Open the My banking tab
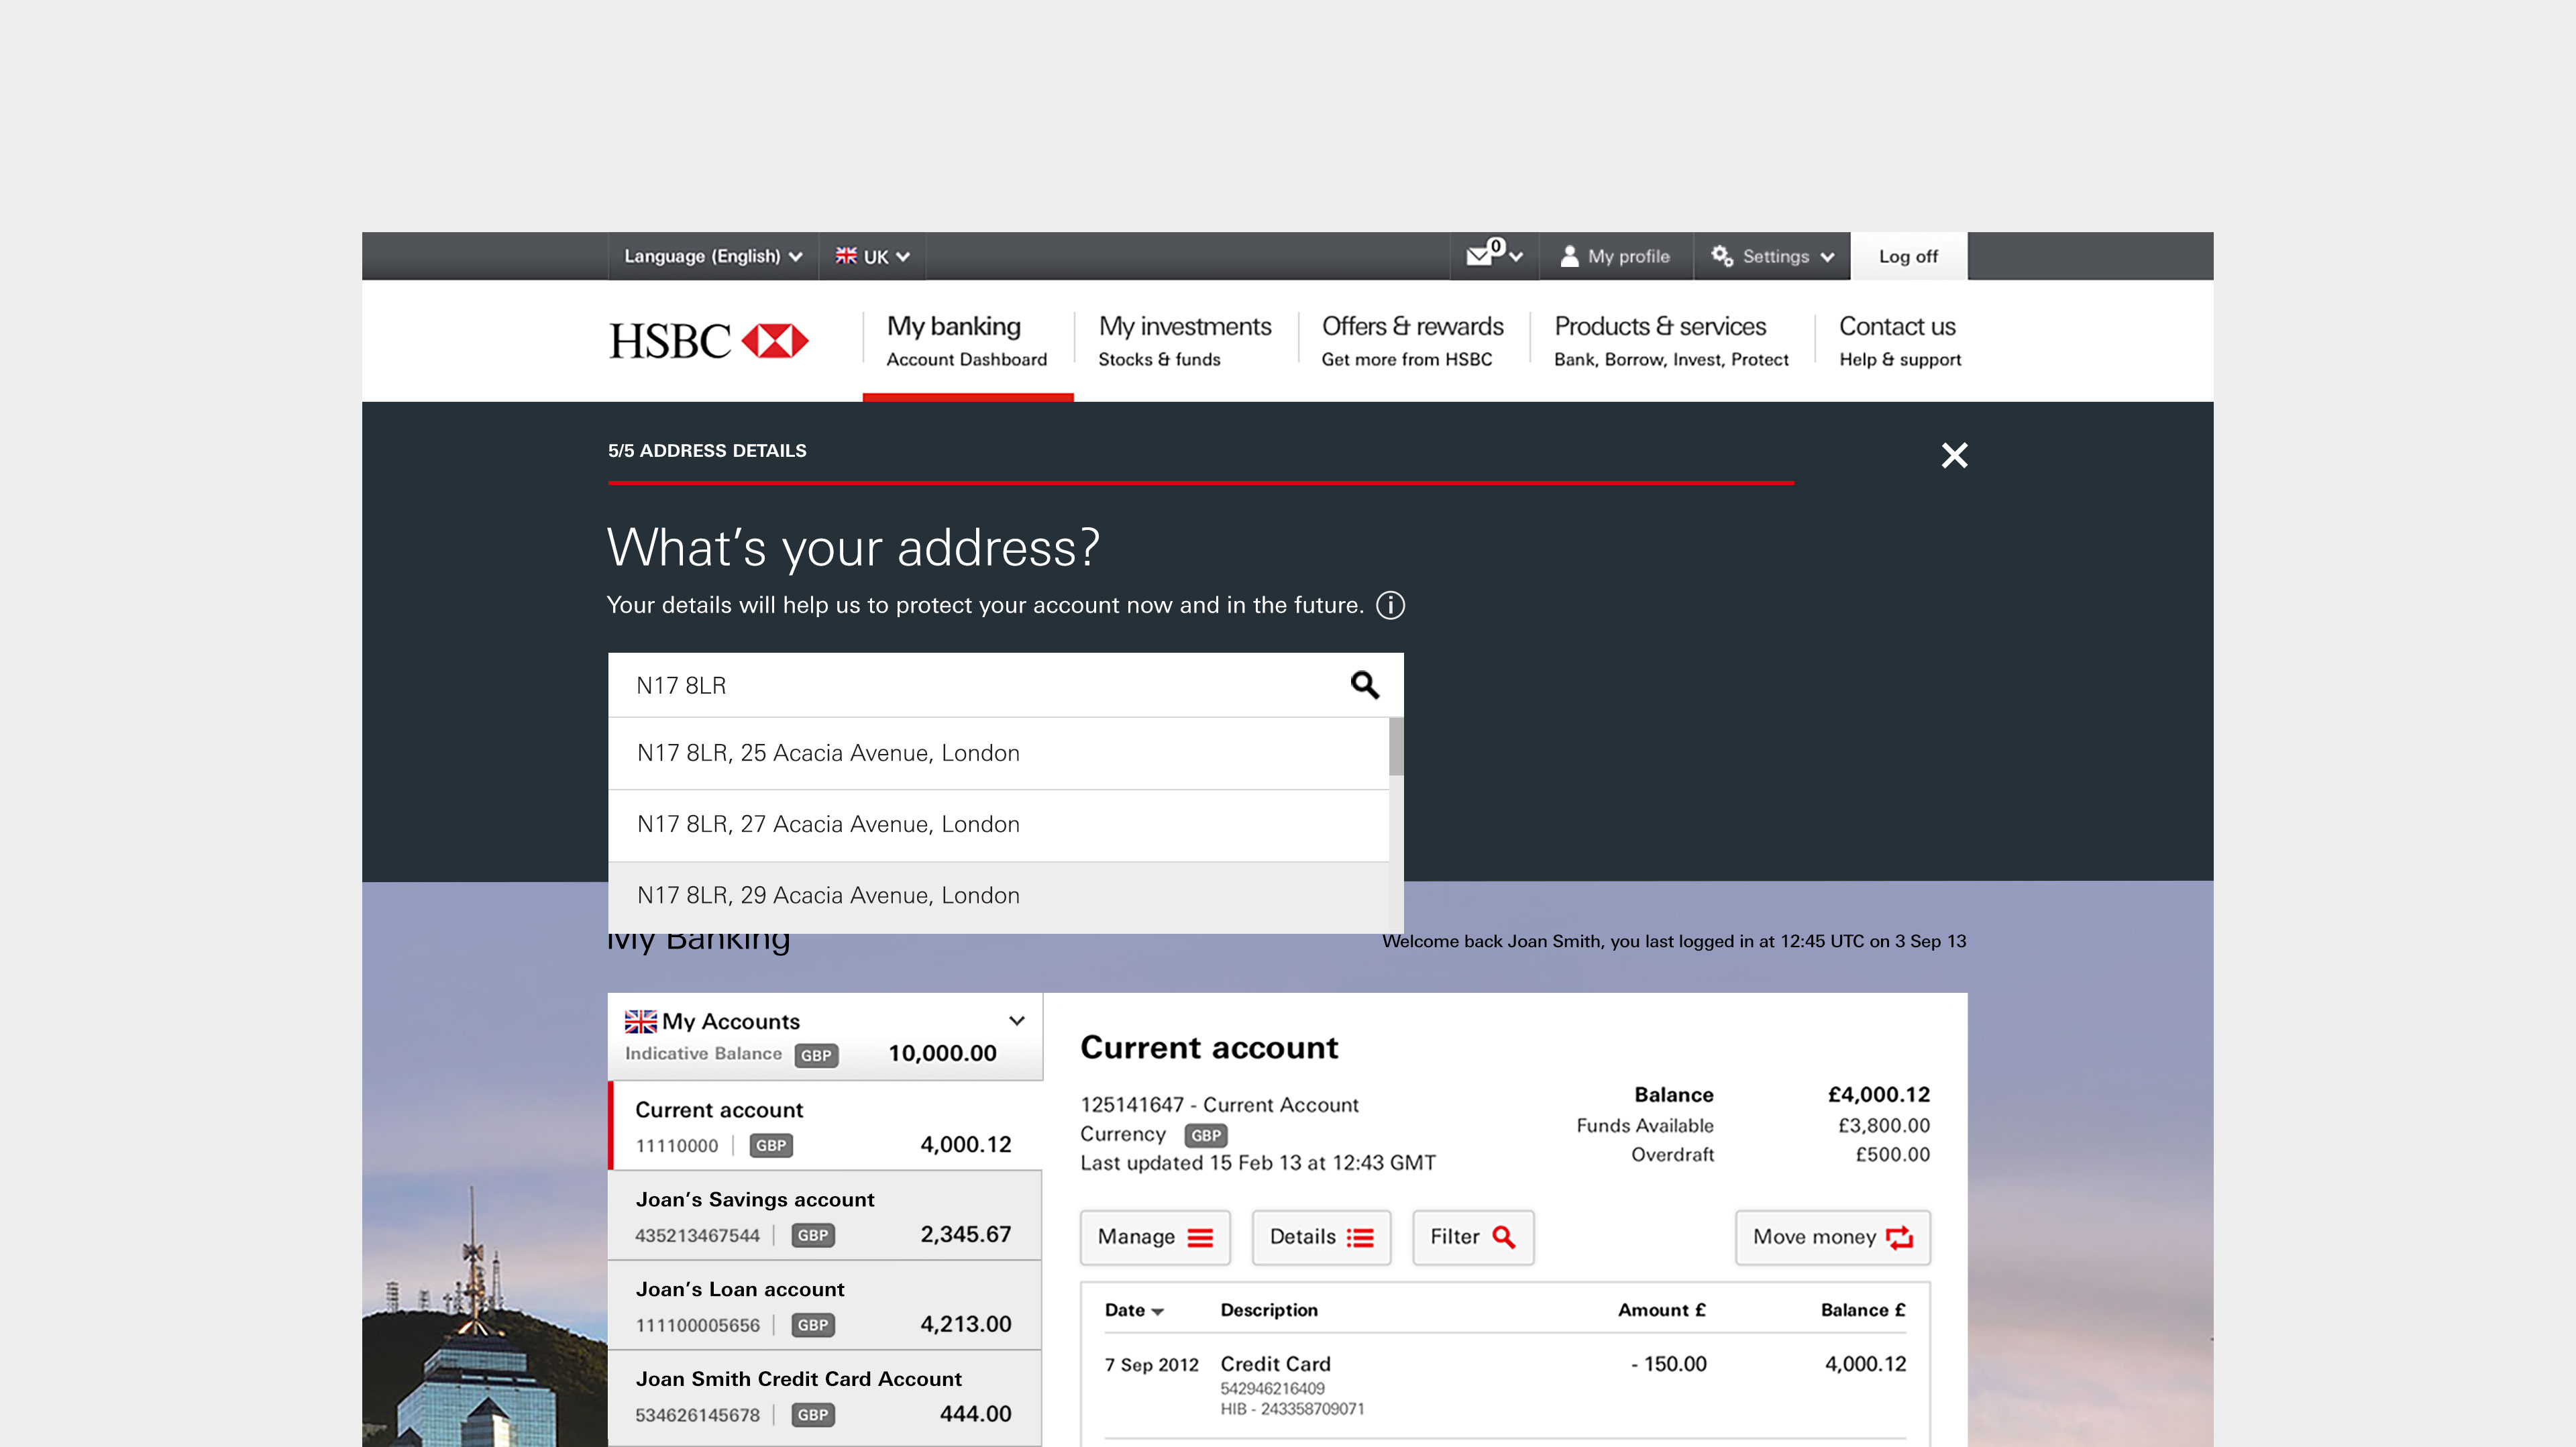 coord(967,341)
